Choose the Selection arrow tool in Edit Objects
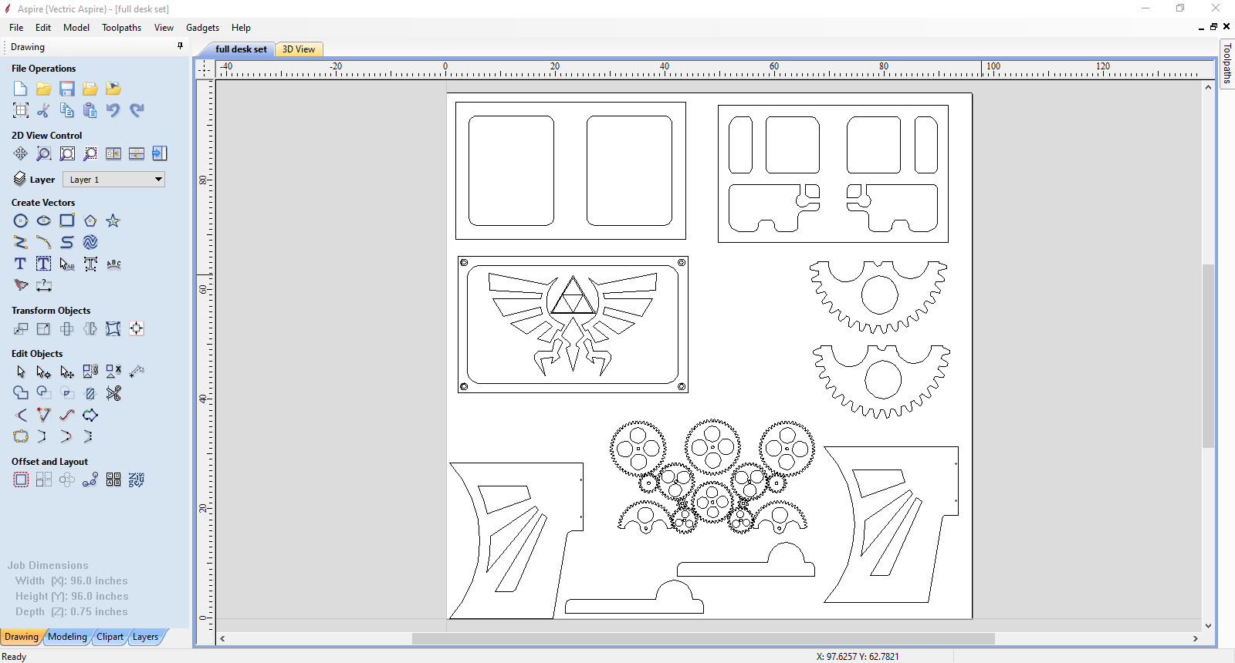 pos(21,372)
